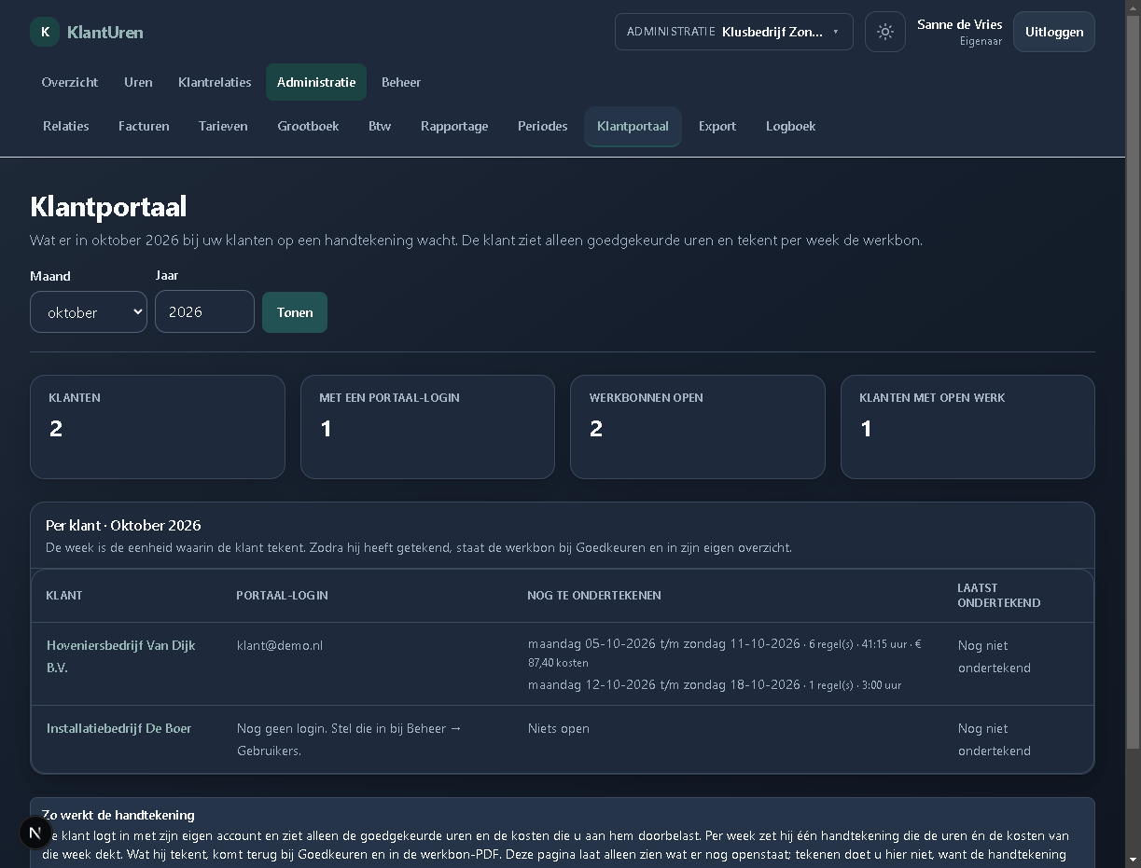Image resolution: width=1141 pixels, height=868 pixels.
Task: Open the Rapportage sub-tab
Action: pos(454,126)
